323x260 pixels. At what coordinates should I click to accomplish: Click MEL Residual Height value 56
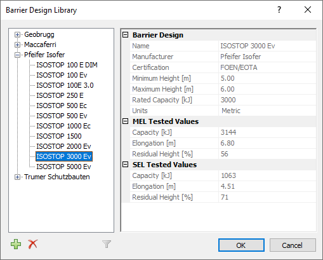[225, 154]
